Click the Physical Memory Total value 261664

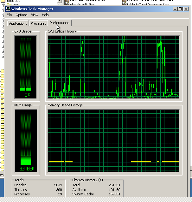coord(114,185)
